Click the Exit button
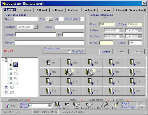This screenshot has height=115, width=148. tap(10, 106)
